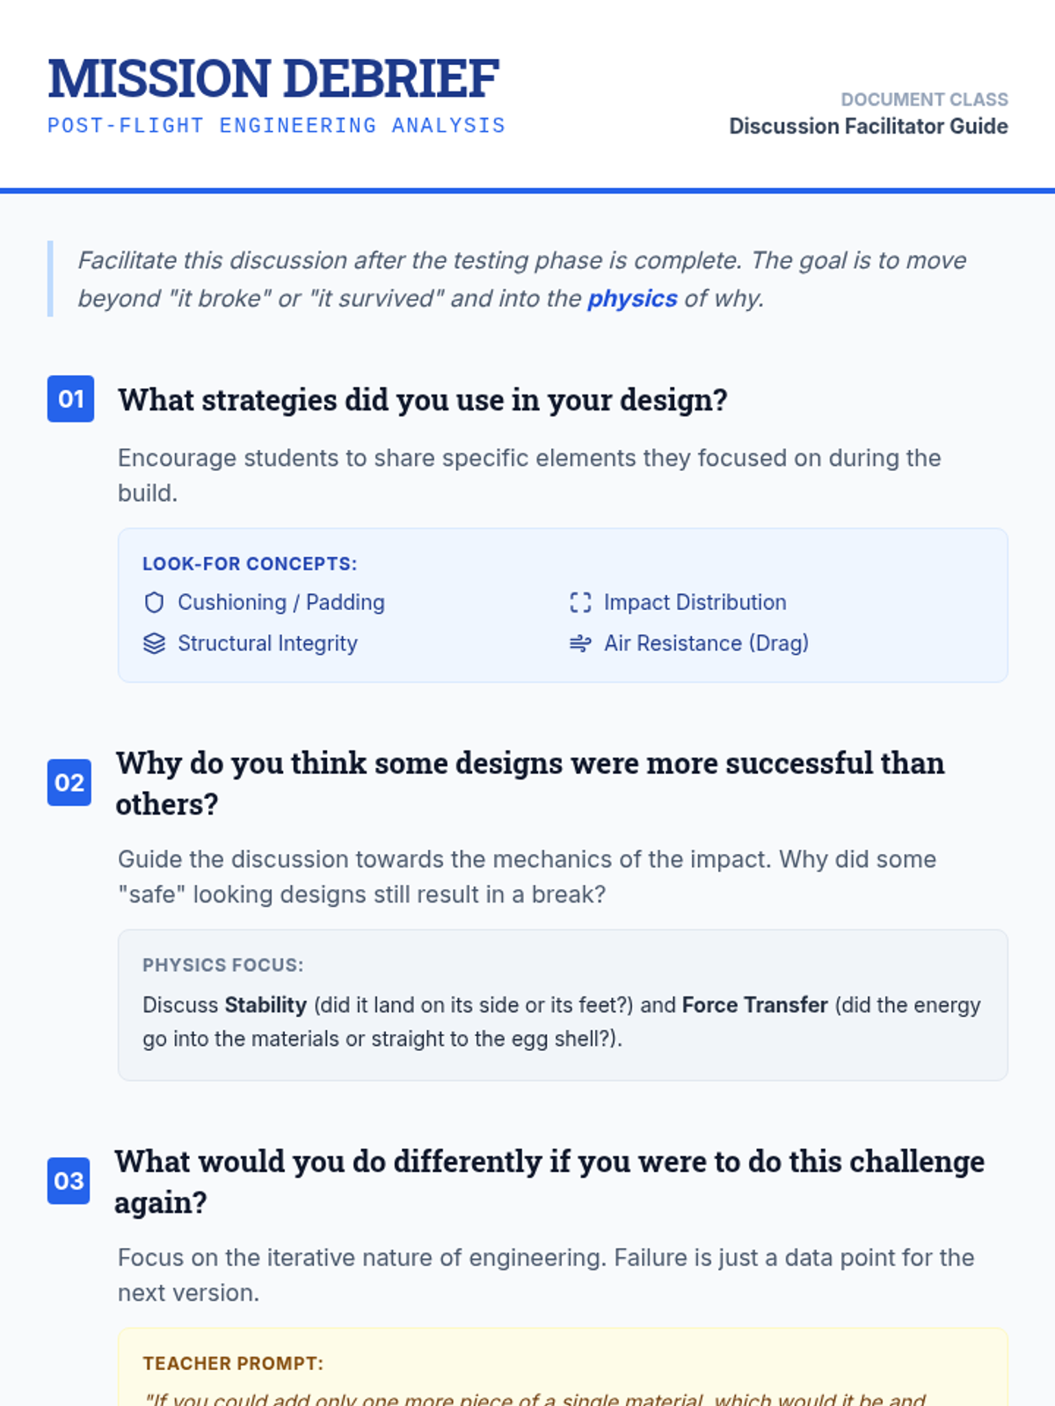Click the PHYSICS FOCUS label
The height and width of the screenshot is (1406, 1055).
pos(223,965)
